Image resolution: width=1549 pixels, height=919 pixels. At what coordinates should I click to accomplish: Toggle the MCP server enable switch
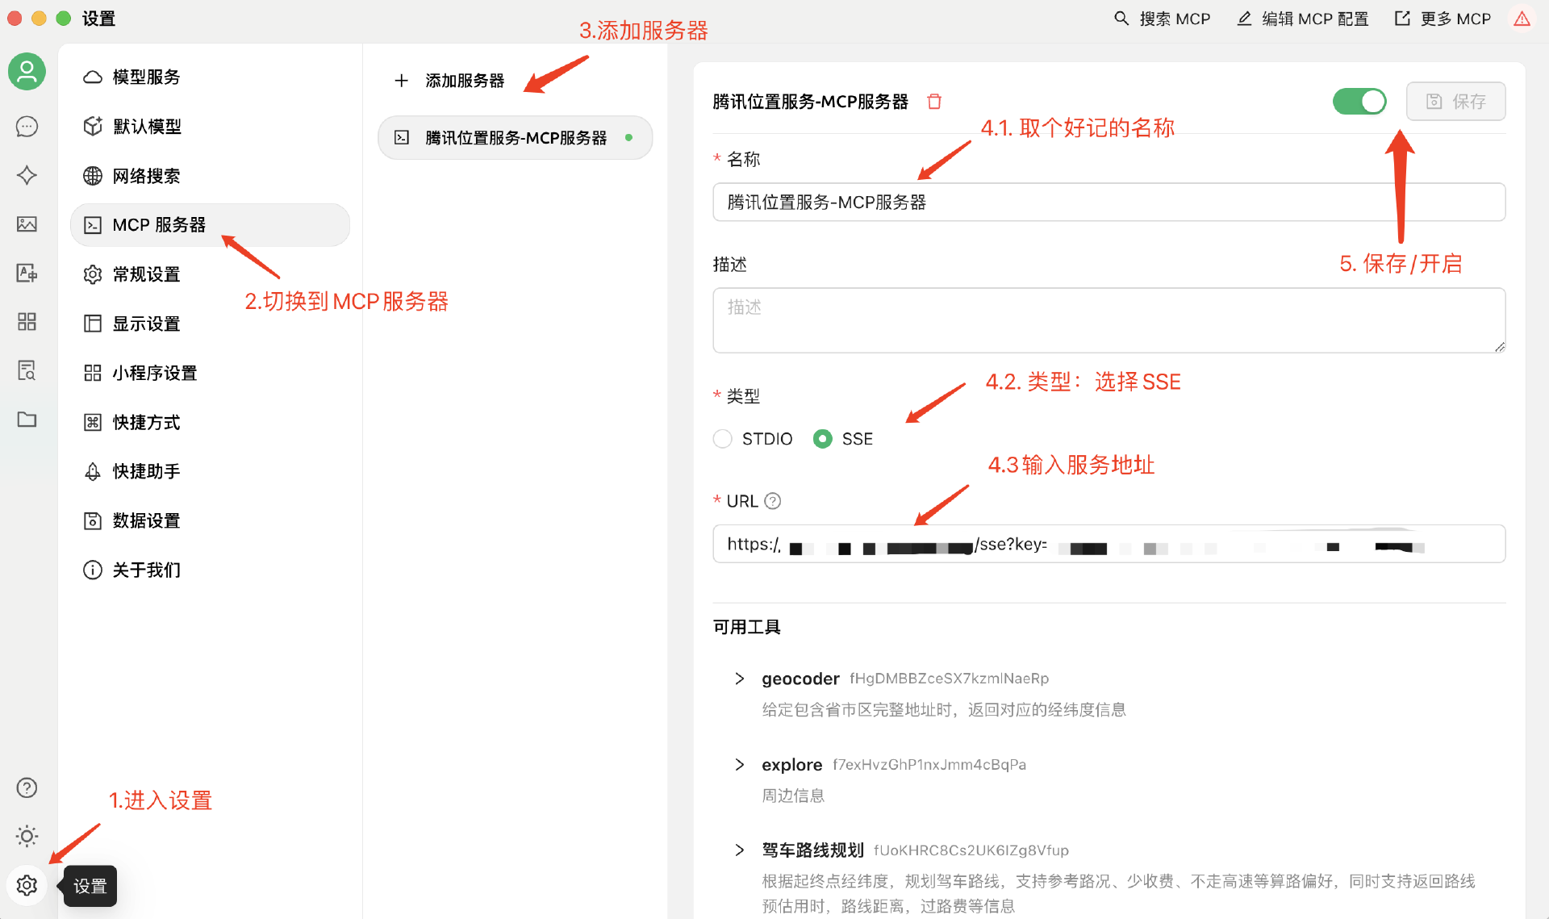pos(1359,102)
